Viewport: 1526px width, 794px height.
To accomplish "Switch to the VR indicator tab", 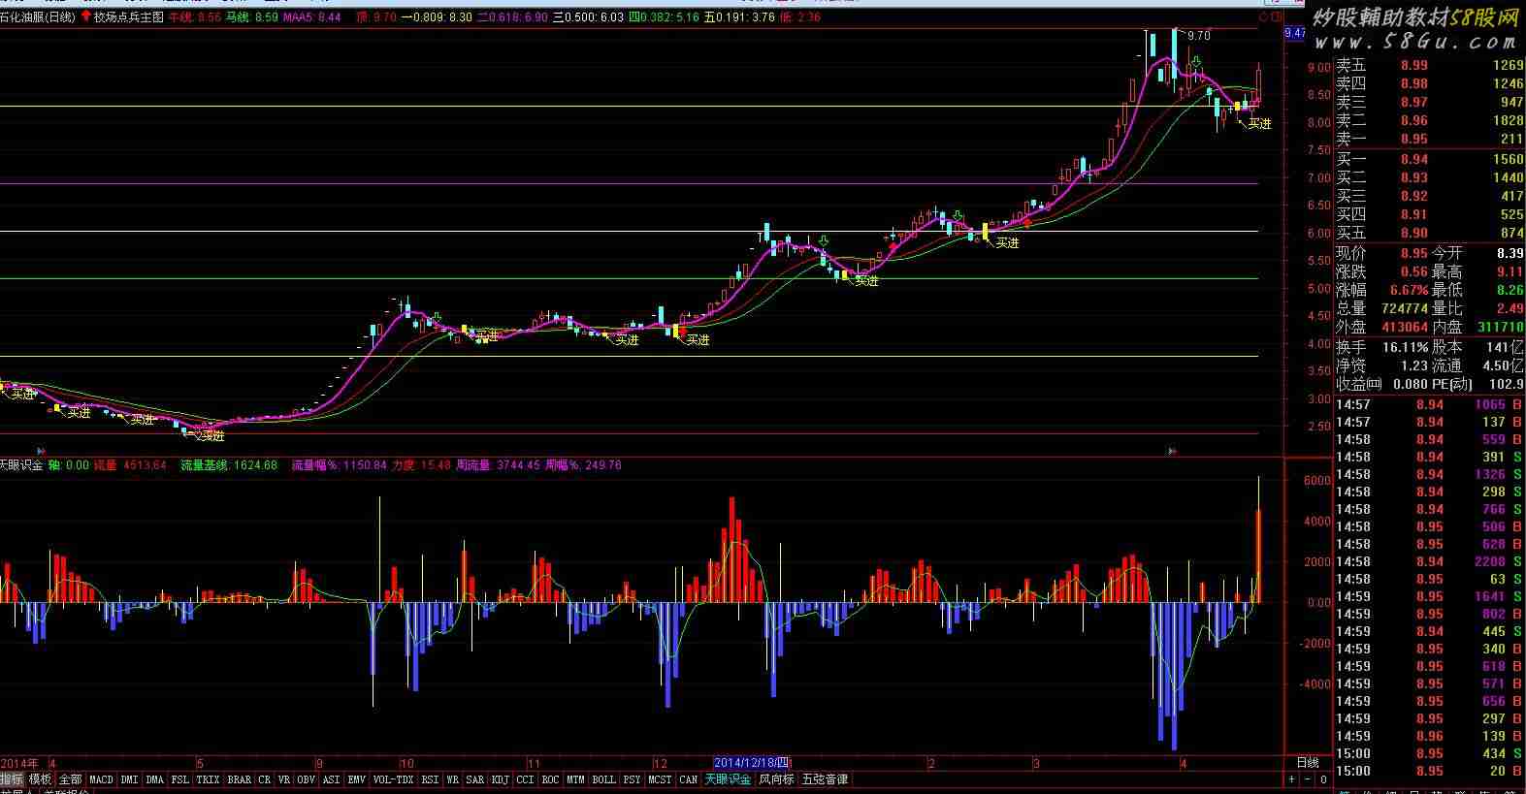I will click(284, 779).
